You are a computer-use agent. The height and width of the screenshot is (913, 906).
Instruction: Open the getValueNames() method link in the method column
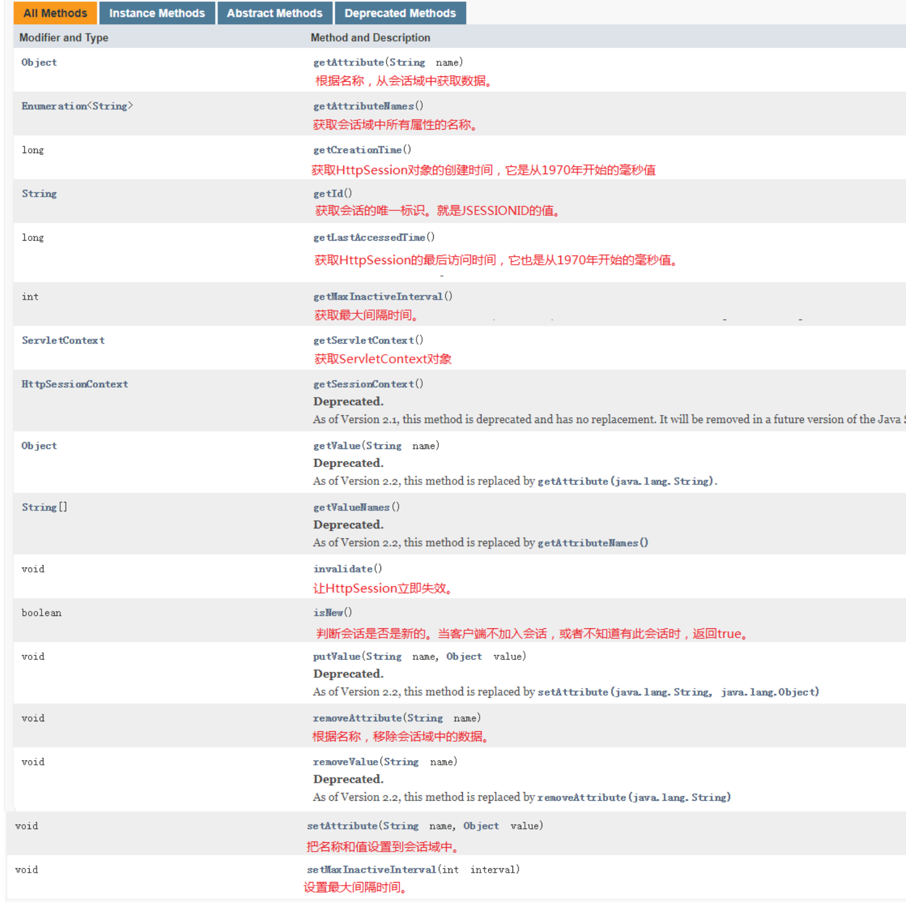click(351, 507)
